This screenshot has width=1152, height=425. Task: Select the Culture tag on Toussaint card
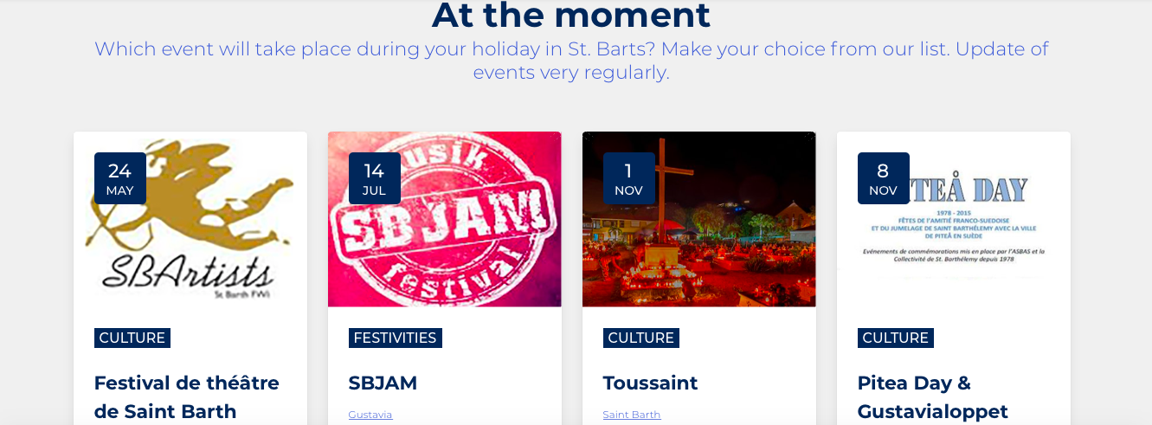pyautogui.click(x=640, y=338)
